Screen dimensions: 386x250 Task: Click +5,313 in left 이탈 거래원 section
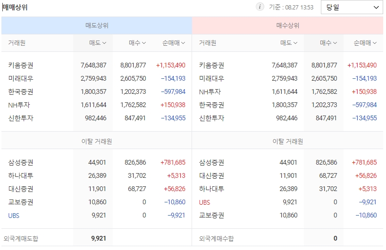pos(176,175)
